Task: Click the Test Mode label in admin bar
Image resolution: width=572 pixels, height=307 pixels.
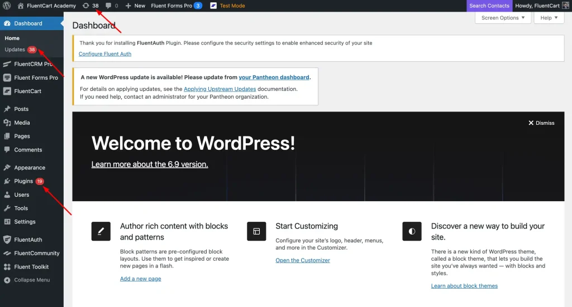Action: tap(232, 6)
